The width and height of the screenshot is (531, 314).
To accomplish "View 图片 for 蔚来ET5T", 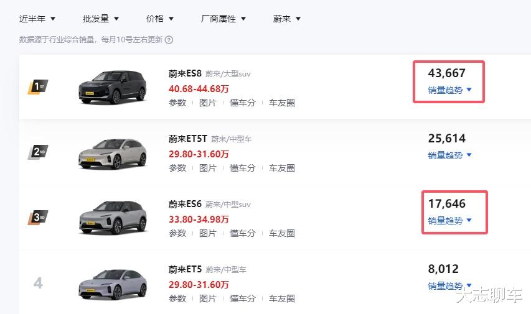I will (208, 168).
